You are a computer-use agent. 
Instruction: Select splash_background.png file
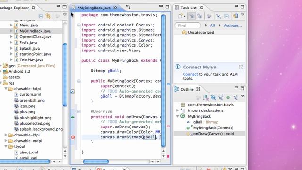point(41,129)
